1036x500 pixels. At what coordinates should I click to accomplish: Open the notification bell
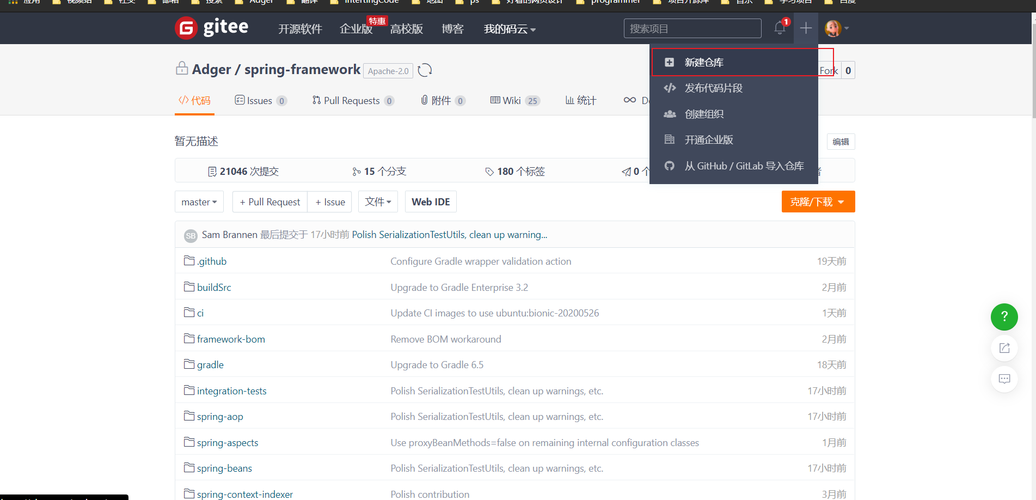(x=780, y=28)
